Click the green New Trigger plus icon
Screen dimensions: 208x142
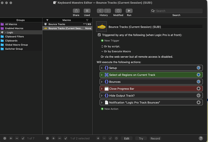tap(102, 41)
